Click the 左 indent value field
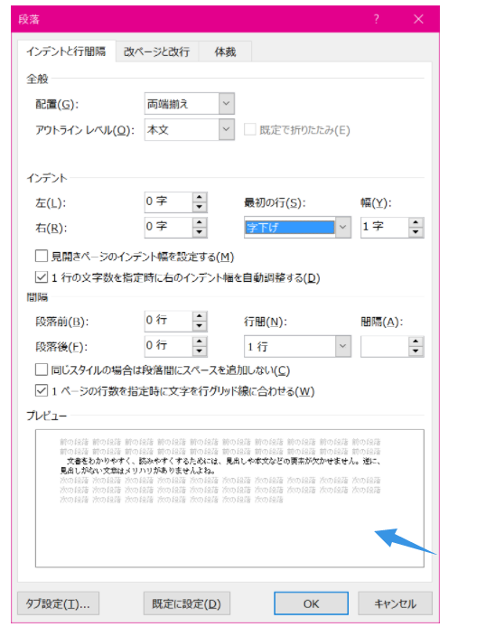The image size is (486, 627). pyautogui.click(x=168, y=202)
